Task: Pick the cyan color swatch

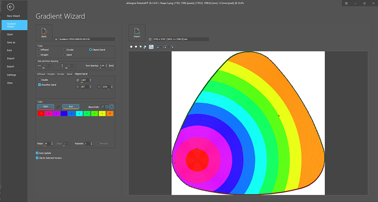Action: (x=79, y=114)
